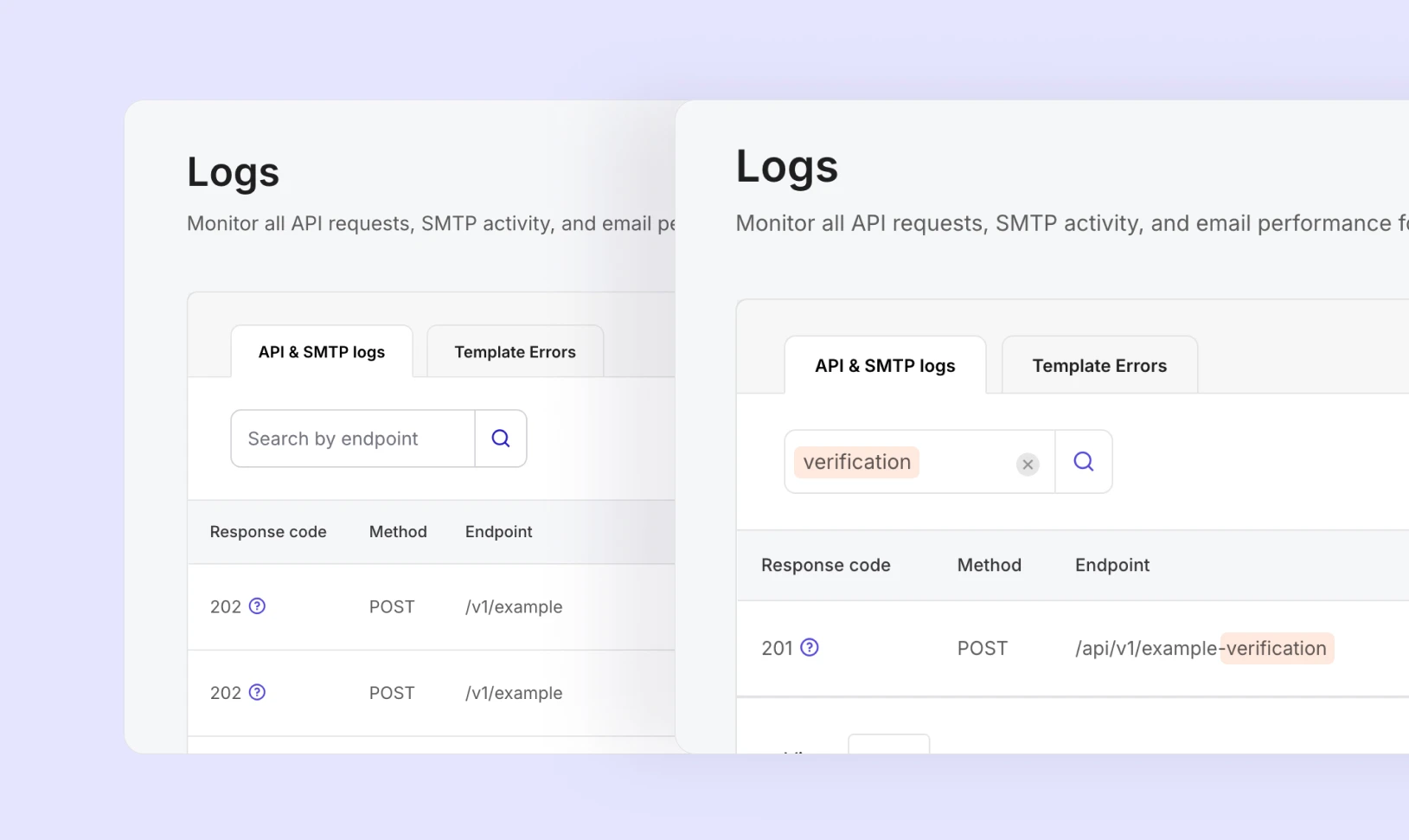Click the help icon in the second 202 row
1409x840 pixels.
tap(258, 693)
